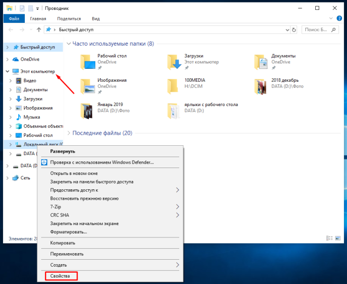Click the search box field
Viewport: 347px width, 284px height.
(x=320, y=30)
